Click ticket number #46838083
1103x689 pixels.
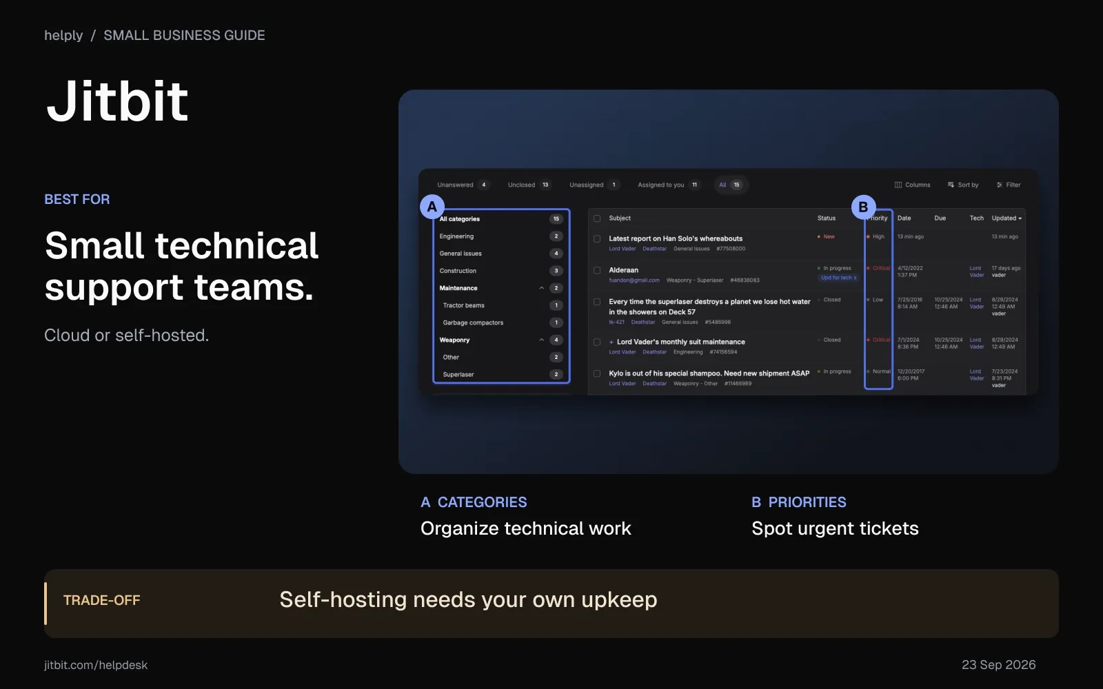point(745,280)
